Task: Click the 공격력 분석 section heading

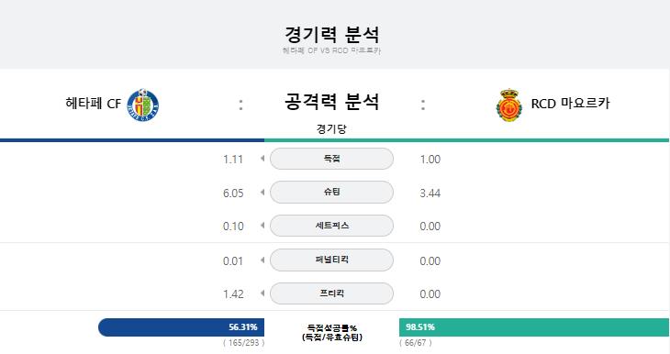Action: tap(331, 102)
